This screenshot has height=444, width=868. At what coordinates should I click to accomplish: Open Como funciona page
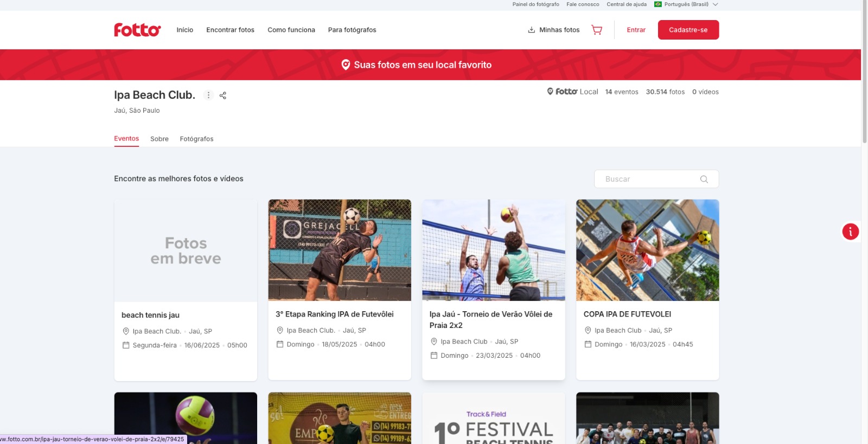pos(291,30)
